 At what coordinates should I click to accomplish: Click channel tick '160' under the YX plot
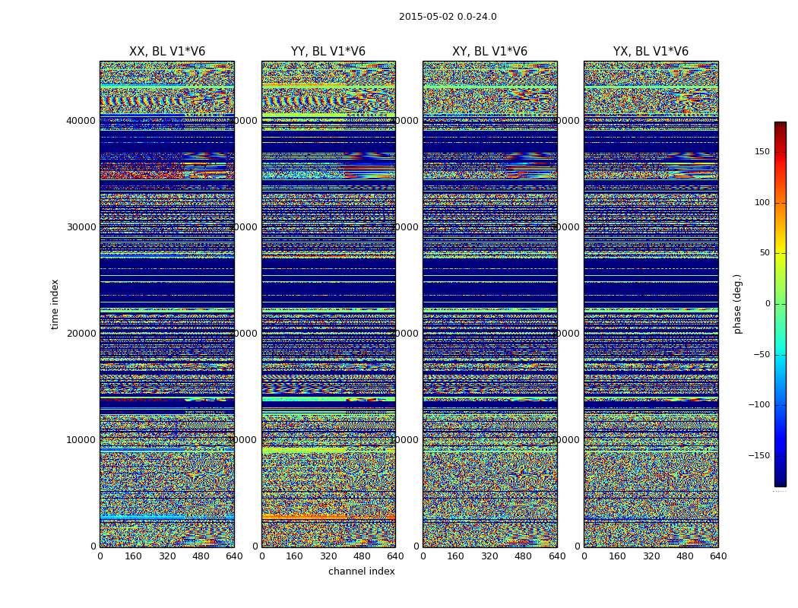[617, 556]
